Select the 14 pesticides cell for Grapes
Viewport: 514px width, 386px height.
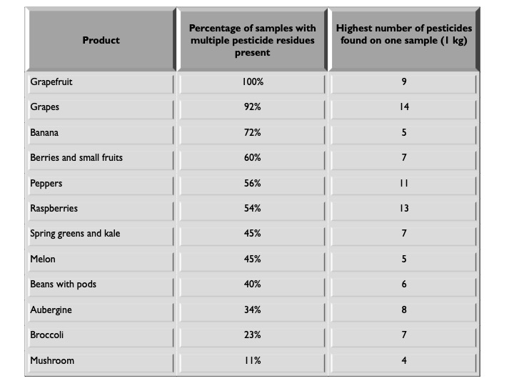(x=403, y=107)
